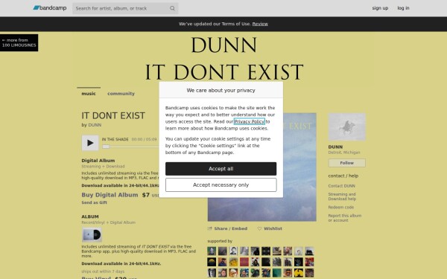Viewport: 447px width, 279px height.
Task: Go to more from 100 Limousines
Action: coord(19,42)
